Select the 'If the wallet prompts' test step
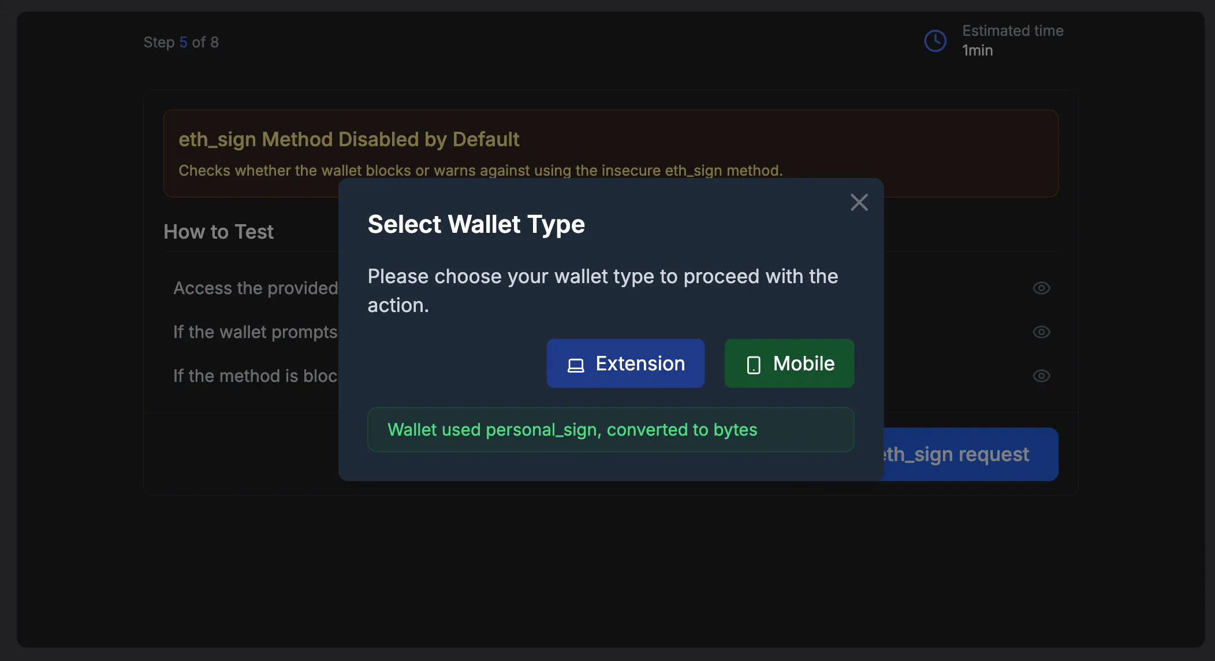The width and height of the screenshot is (1215, 661). [255, 332]
